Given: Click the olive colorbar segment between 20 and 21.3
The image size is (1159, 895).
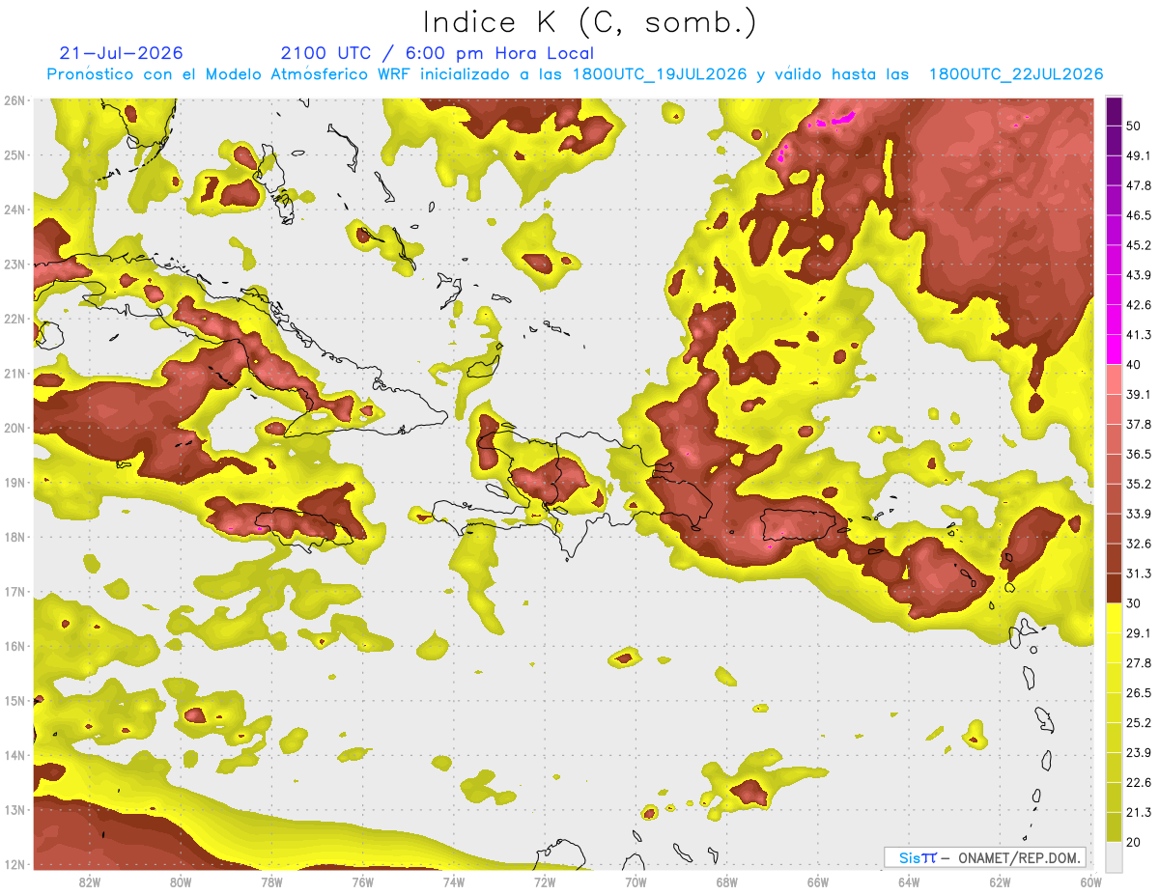Looking at the screenshot, I should click(1114, 826).
